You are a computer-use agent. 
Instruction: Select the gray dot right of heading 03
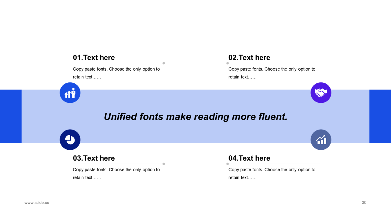pyautogui.click(x=164, y=164)
